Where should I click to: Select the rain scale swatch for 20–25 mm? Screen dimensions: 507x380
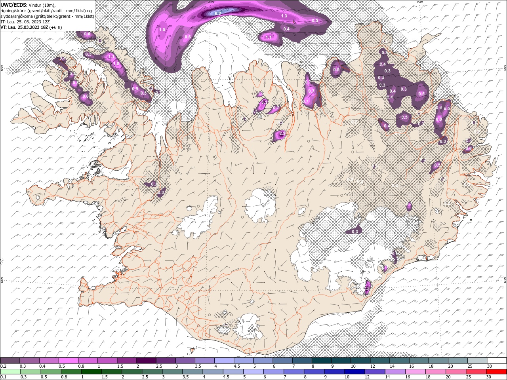[x=456, y=371]
